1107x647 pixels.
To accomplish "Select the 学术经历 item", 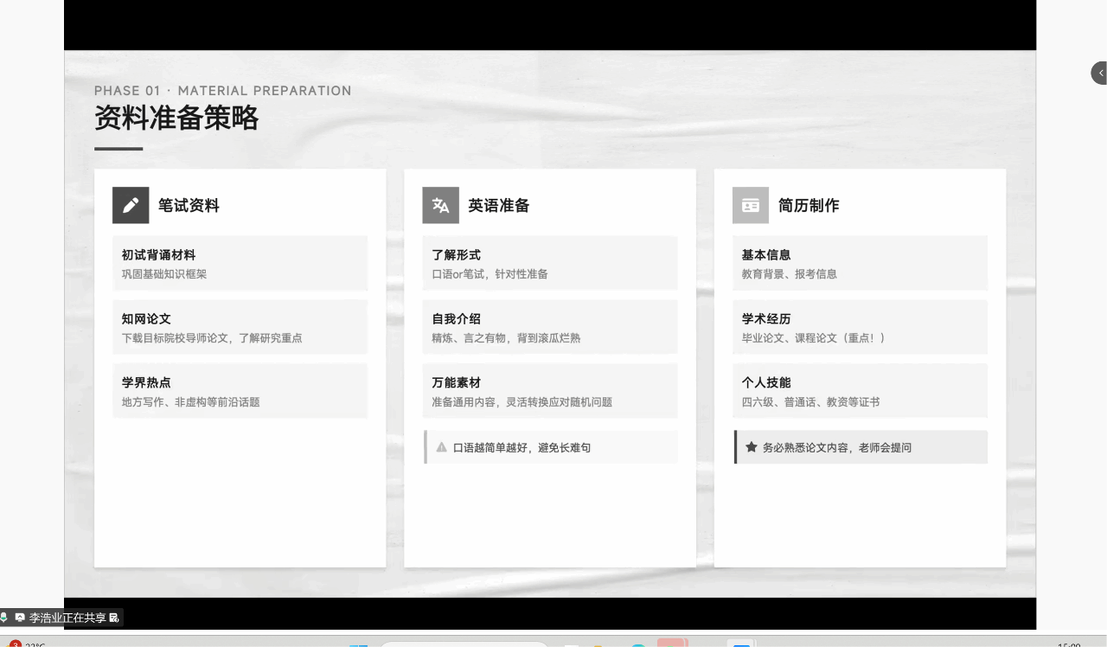I will pos(859,327).
